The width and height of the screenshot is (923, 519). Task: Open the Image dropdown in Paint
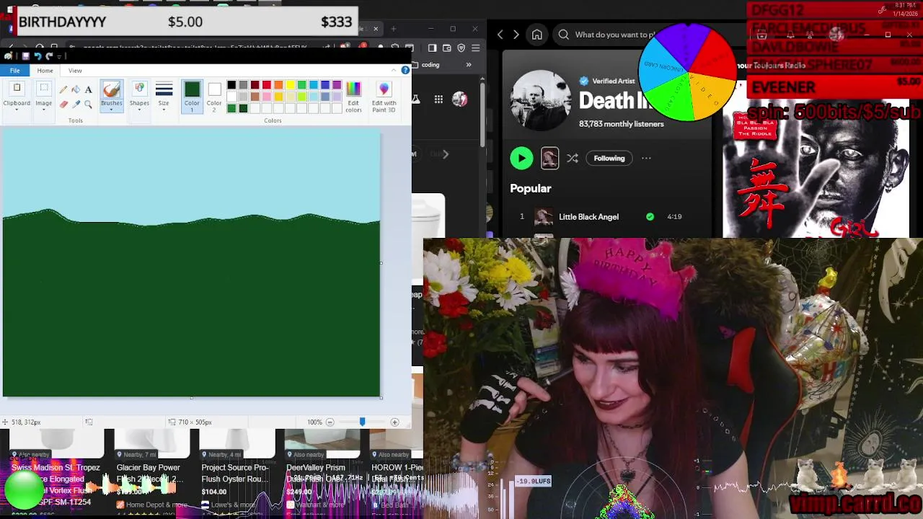pyautogui.click(x=44, y=97)
